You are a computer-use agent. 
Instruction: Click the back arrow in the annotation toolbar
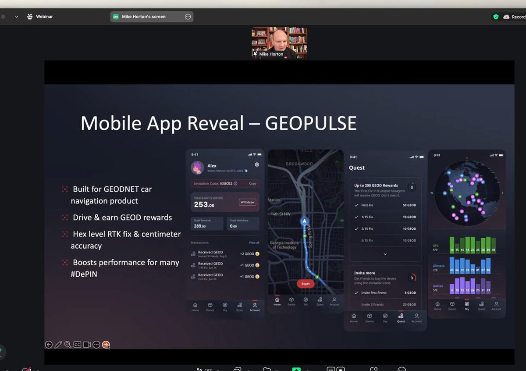tap(49, 344)
